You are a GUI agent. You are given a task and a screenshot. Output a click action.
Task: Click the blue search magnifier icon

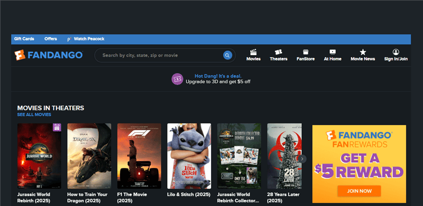tap(227, 55)
